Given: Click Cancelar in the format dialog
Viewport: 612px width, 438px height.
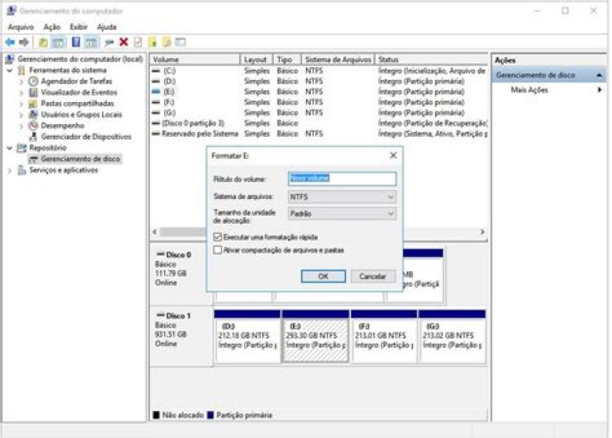Looking at the screenshot, I should coord(373,276).
